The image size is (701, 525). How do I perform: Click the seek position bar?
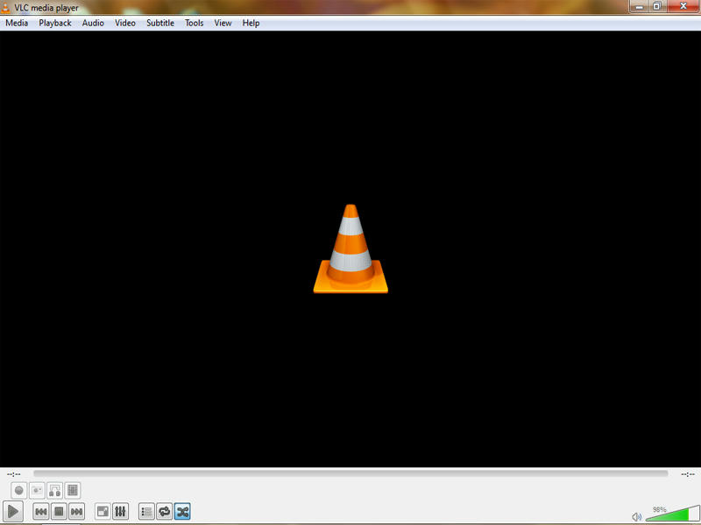coord(350,473)
